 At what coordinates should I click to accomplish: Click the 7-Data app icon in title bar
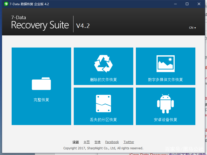(x=6, y=4)
